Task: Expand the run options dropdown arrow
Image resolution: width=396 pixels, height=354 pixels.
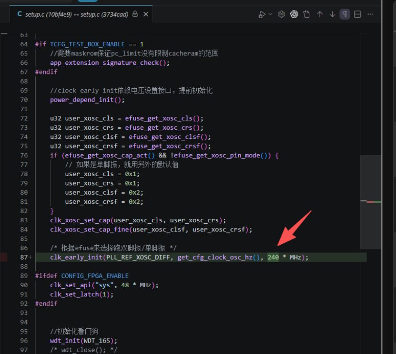Action: click(270, 14)
